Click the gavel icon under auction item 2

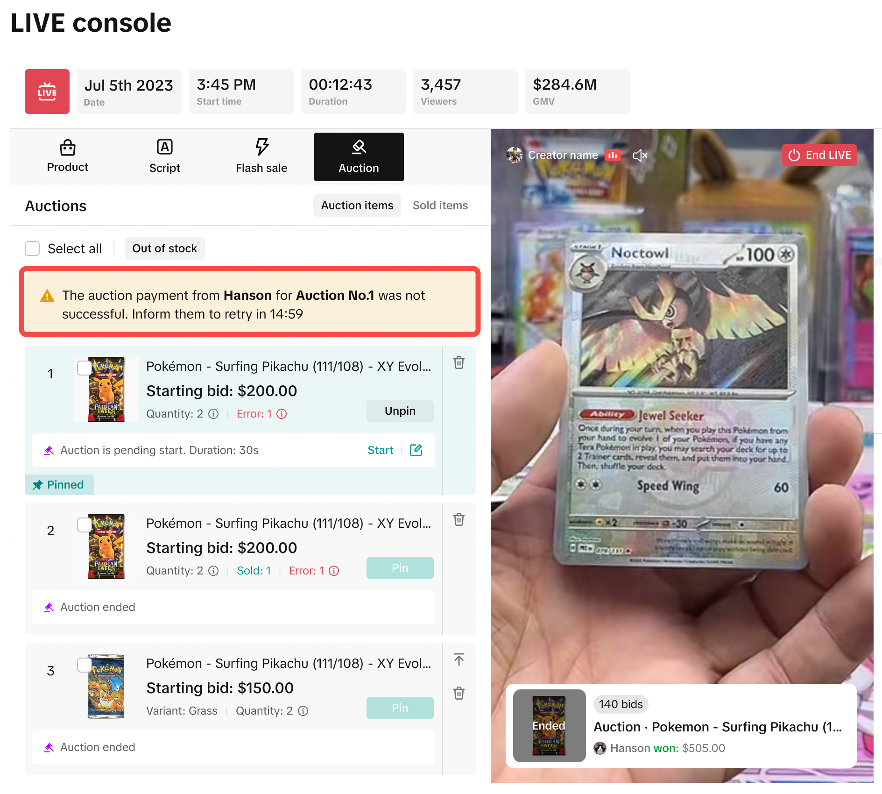point(49,607)
